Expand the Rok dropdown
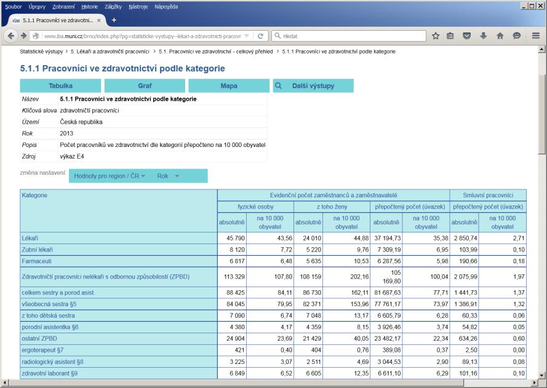Screen dimensions: 547x388 (x=168, y=176)
